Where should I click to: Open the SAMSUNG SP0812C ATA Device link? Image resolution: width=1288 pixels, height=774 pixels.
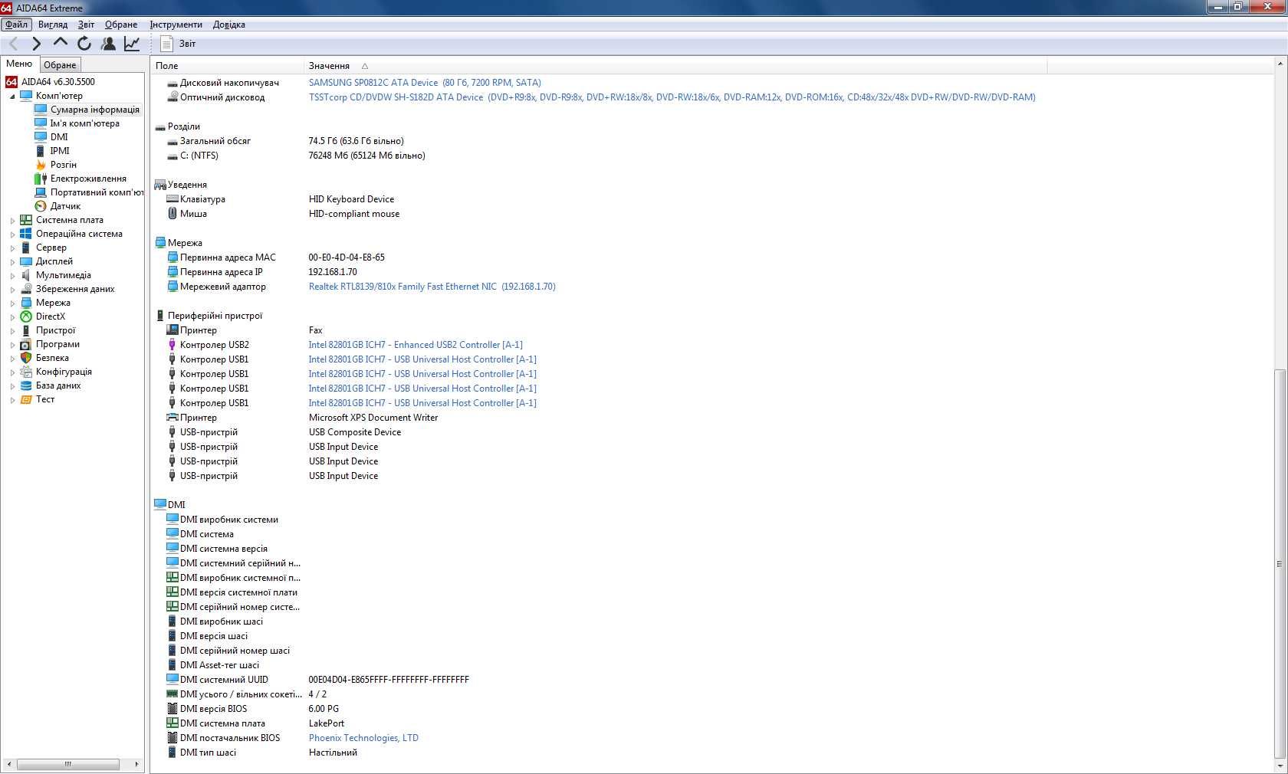pos(425,83)
